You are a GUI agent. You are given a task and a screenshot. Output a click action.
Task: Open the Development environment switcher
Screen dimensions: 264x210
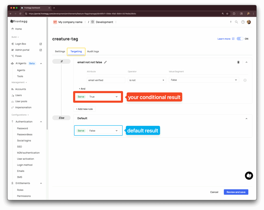point(116,22)
